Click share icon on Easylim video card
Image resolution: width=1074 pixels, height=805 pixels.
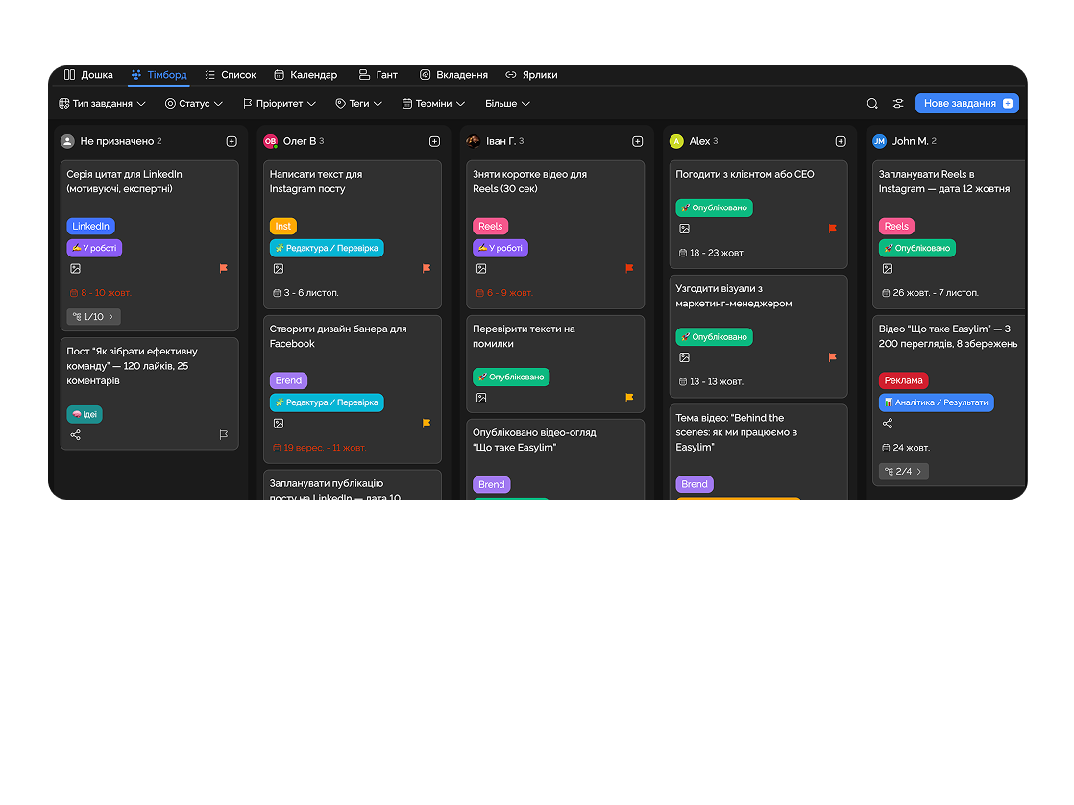[888, 424]
